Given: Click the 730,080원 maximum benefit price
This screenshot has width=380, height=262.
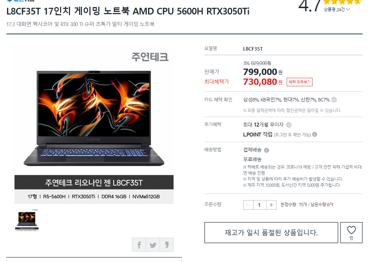Looking at the screenshot, I should point(263,82).
